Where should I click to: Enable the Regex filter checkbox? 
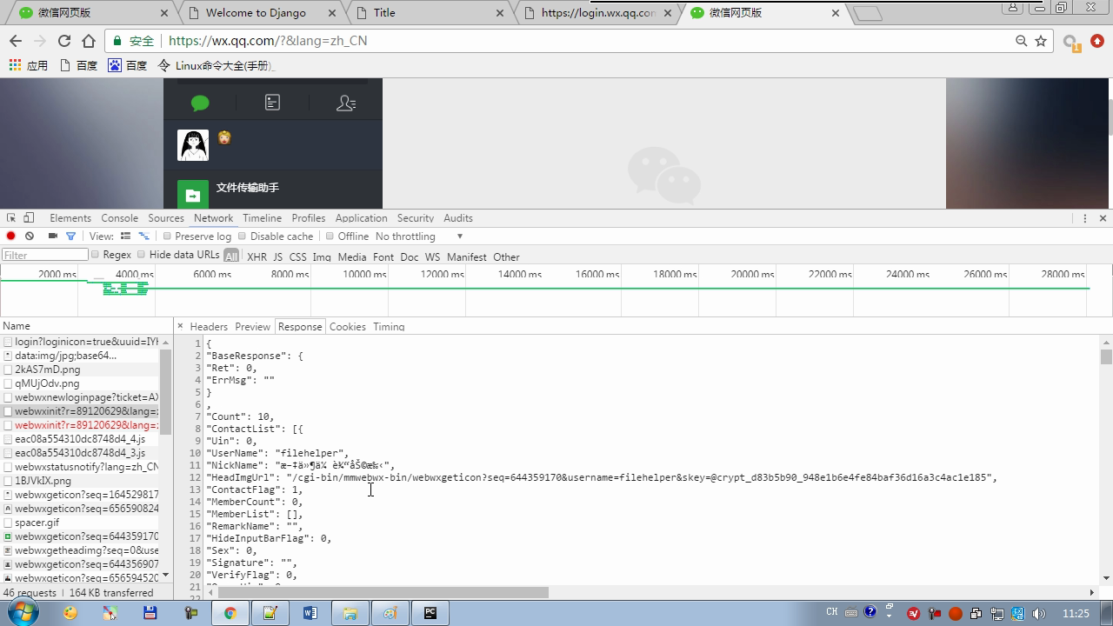point(96,255)
